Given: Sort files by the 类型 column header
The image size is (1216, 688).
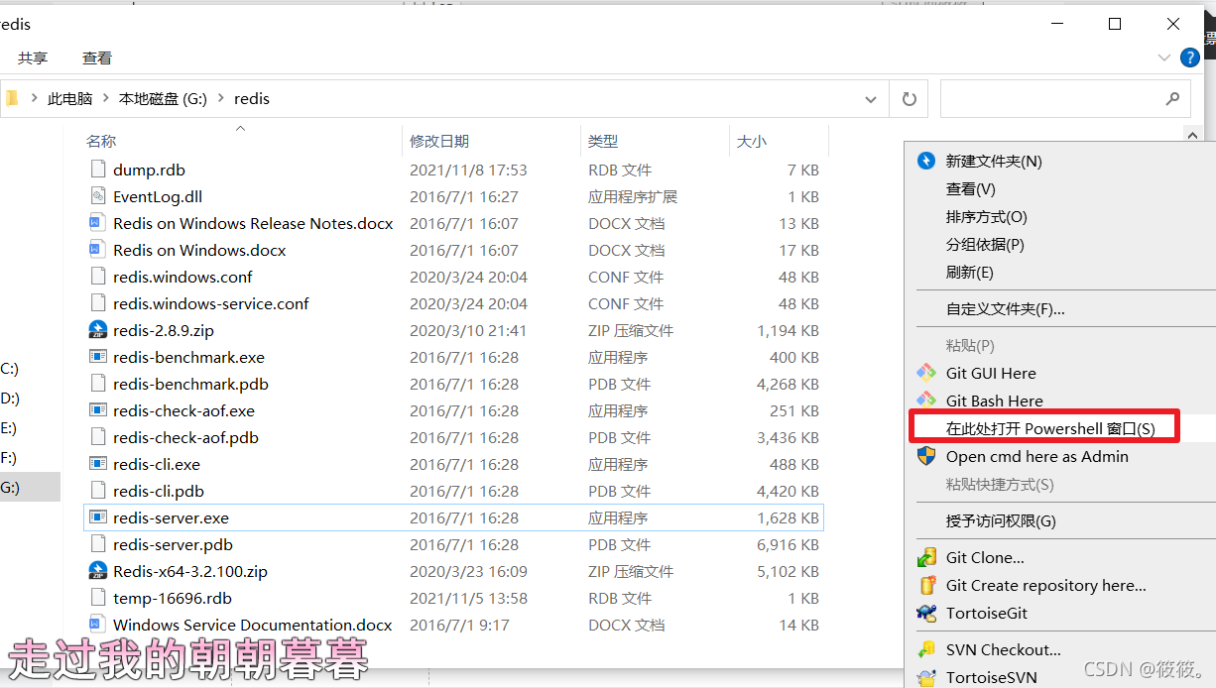Looking at the screenshot, I should click(x=603, y=141).
